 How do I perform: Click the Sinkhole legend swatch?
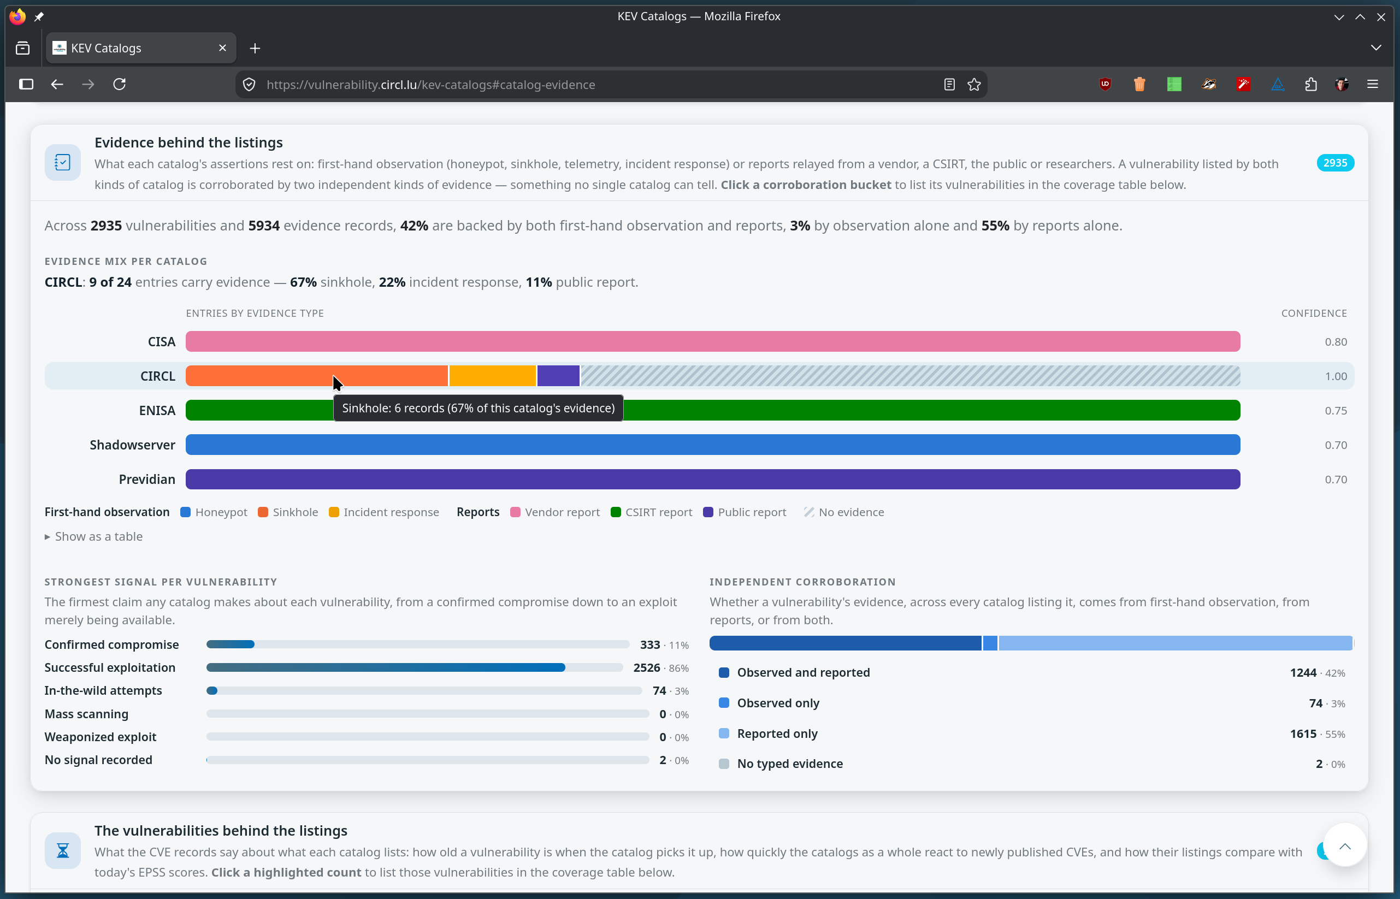(263, 512)
